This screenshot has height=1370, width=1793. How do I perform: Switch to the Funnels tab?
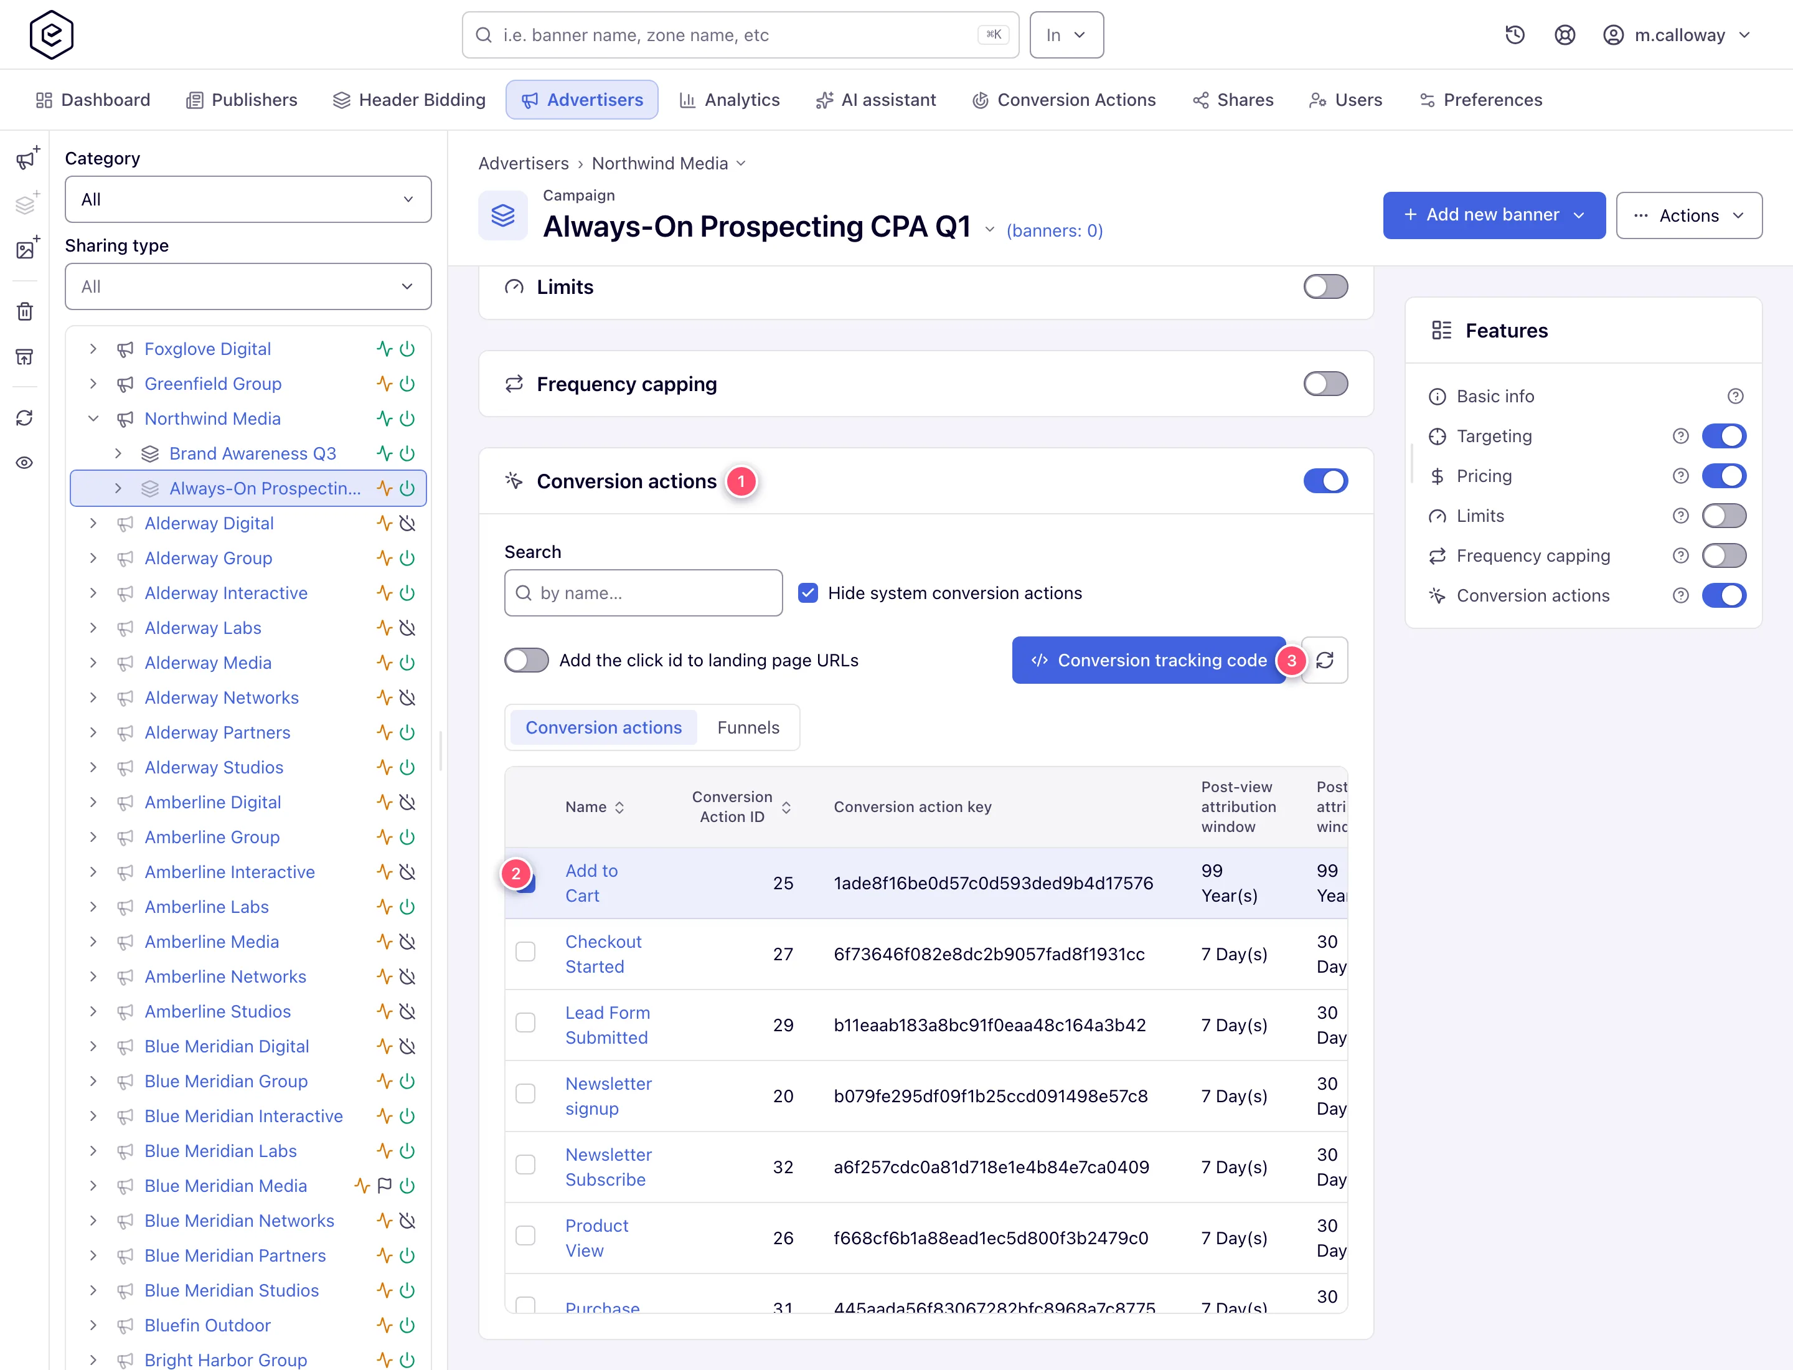point(748,727)
